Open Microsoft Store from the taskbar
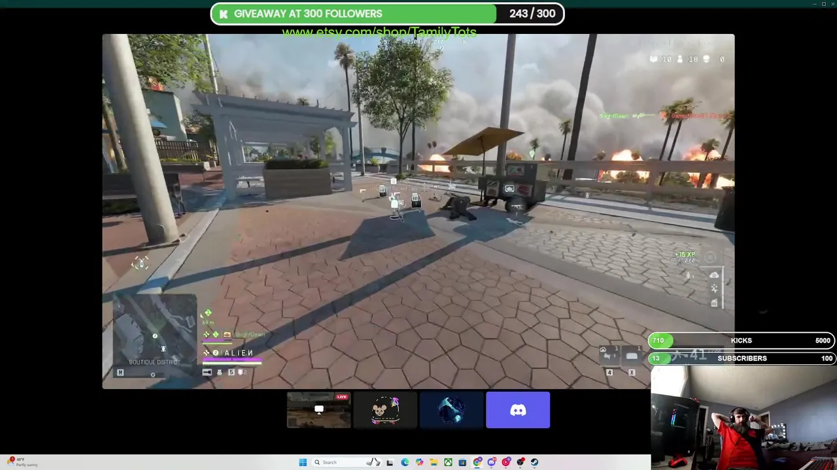837x470 pixels. pyautogui.click(x=462, y=462)
